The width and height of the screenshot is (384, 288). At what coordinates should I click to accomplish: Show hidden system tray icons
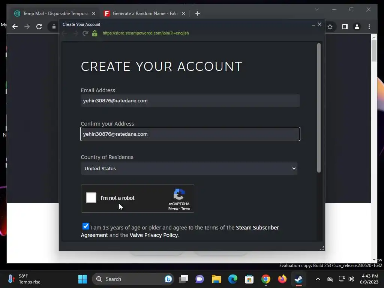tap(318, 279)
